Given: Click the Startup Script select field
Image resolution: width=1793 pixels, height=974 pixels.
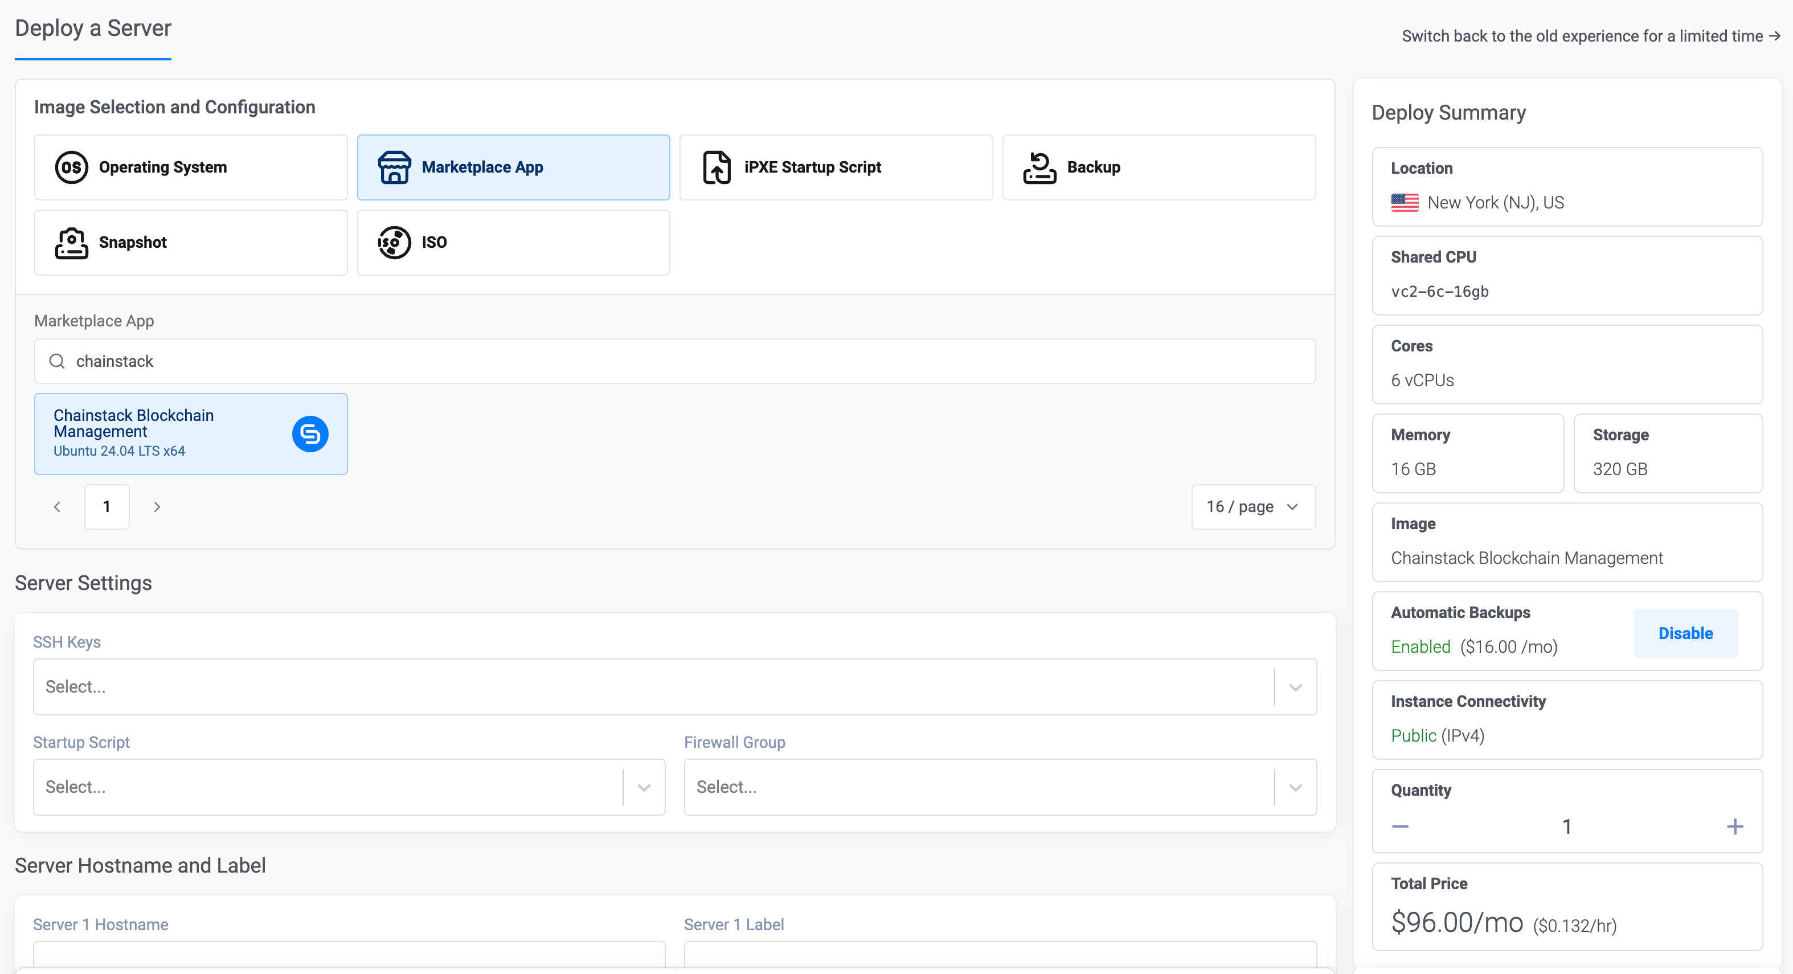Looking at the screenshot, I should point(349,787).
